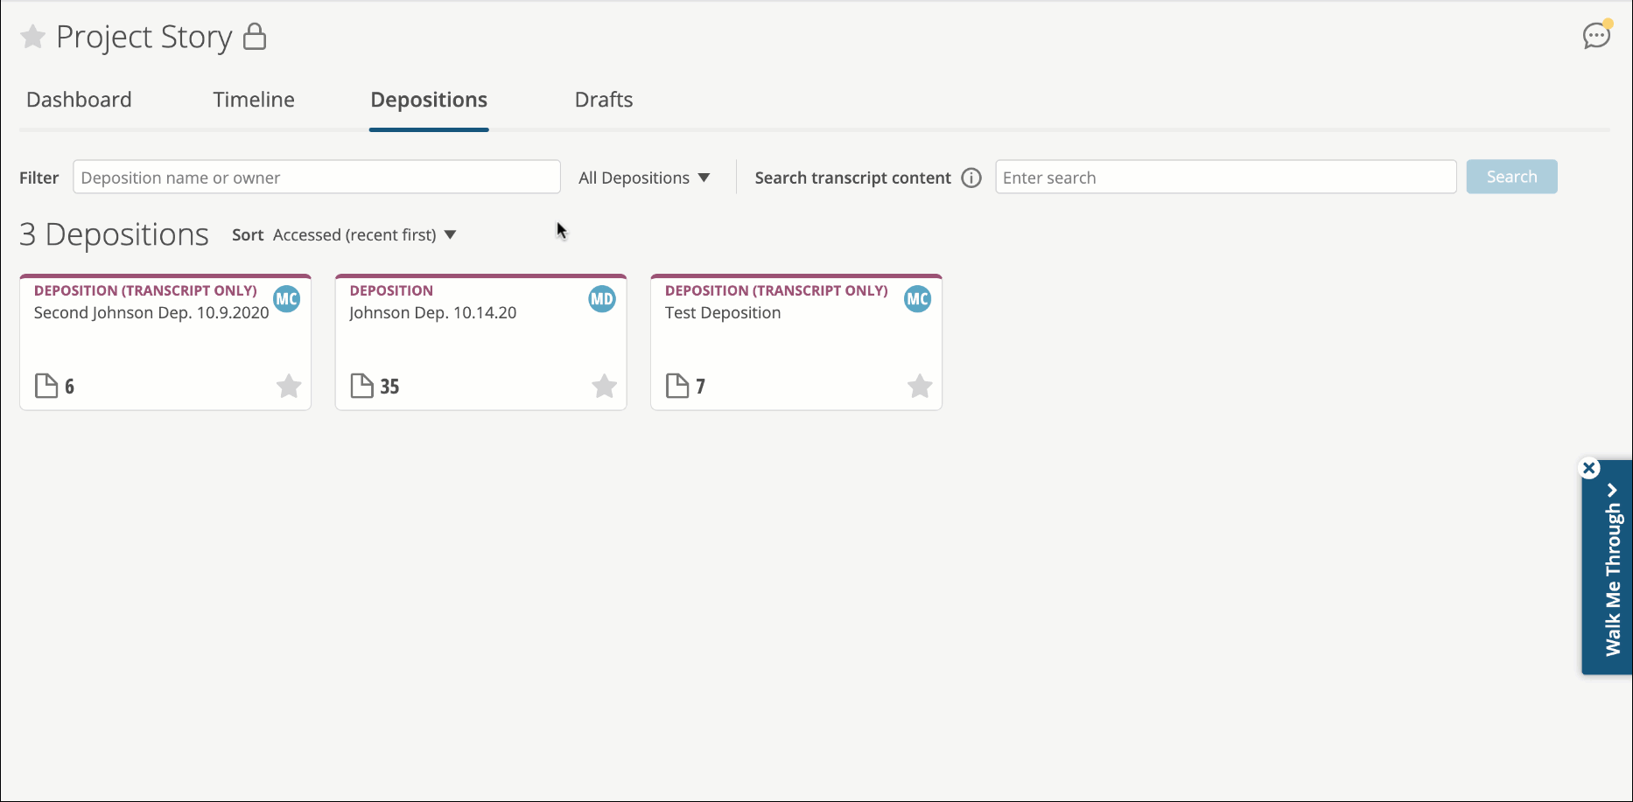
Task: Click the page count 35 on Johnson Dep.
Action: 389,387
